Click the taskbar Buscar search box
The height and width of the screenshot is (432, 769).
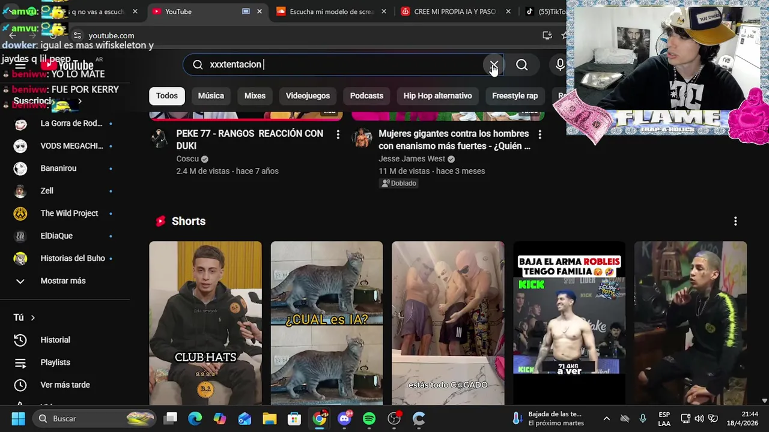94,418
